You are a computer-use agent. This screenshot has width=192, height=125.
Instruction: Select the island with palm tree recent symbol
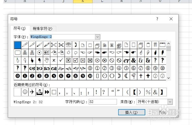tap(39, 92)
